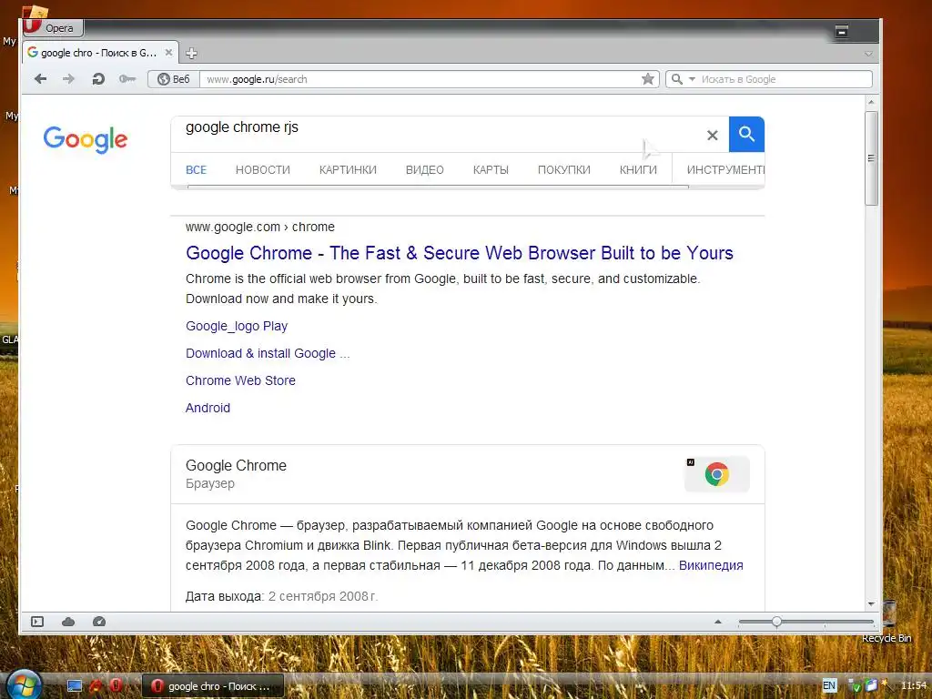Click the 11:54 system clock

[x=914, y=686]
